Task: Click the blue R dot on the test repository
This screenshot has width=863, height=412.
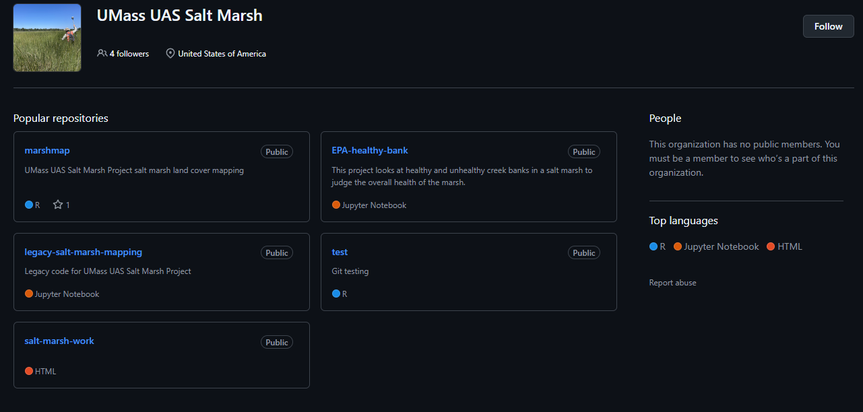Action: point(336,294)
